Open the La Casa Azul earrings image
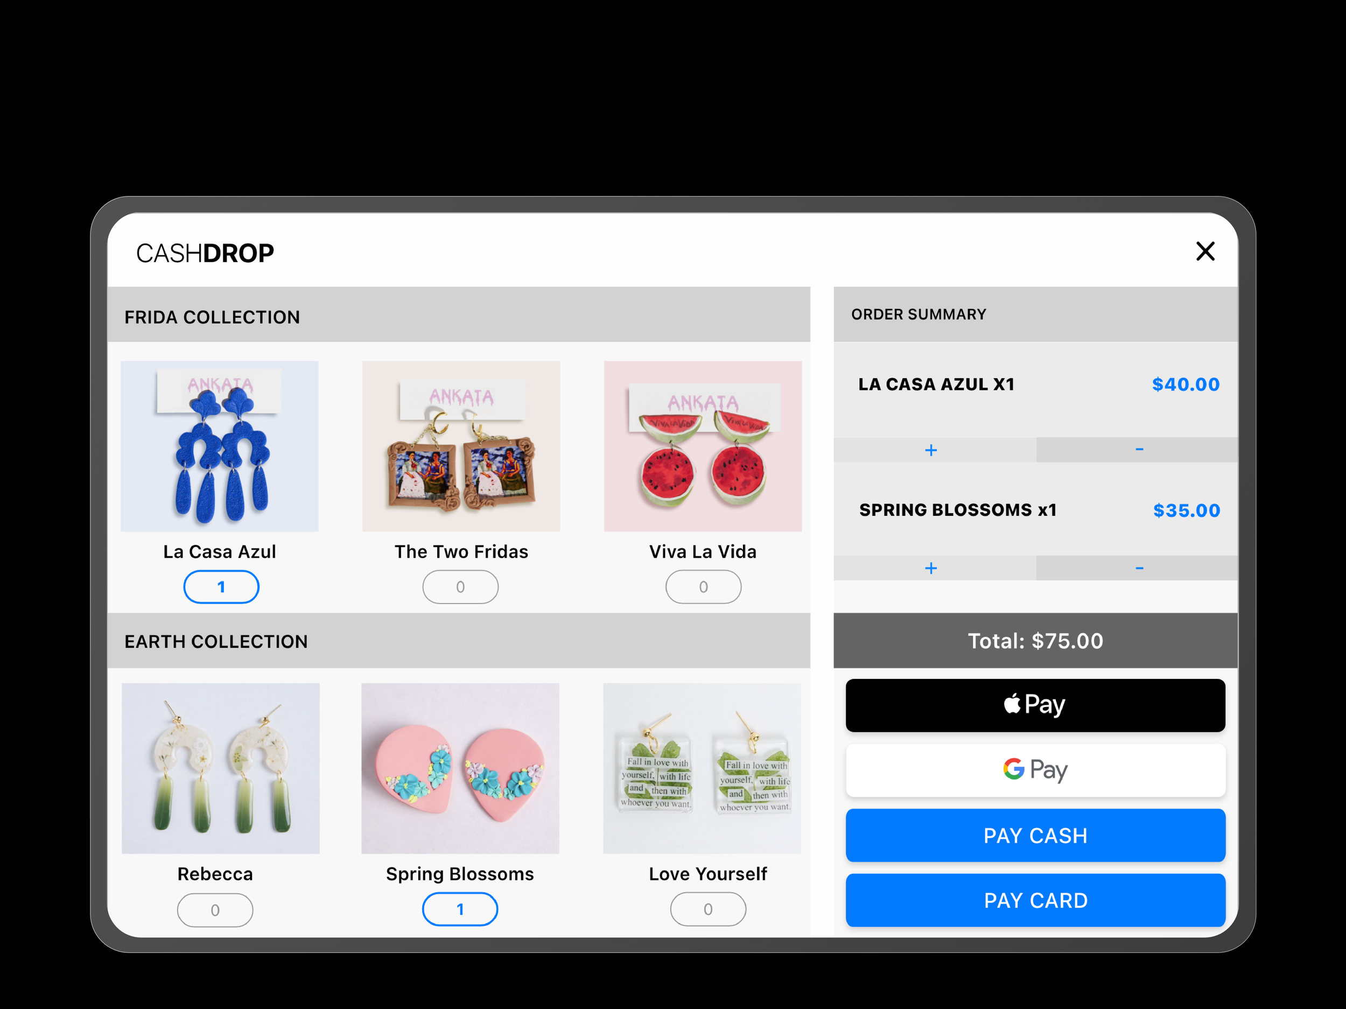 point(220,446)
